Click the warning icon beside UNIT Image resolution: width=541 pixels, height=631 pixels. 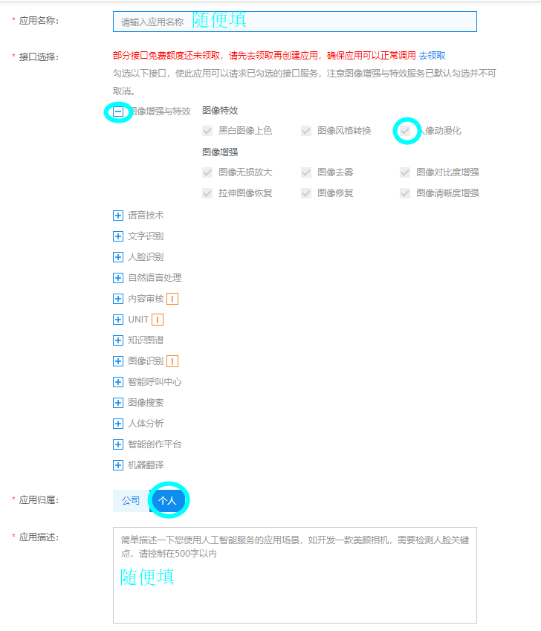click(x=158, y=320)
